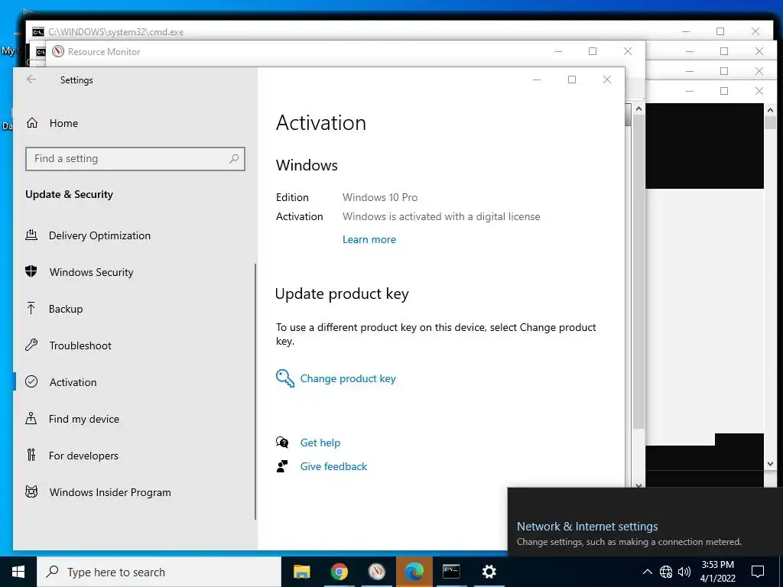Click the Type here to search box

pyautogui.click(x=159, y=572)
